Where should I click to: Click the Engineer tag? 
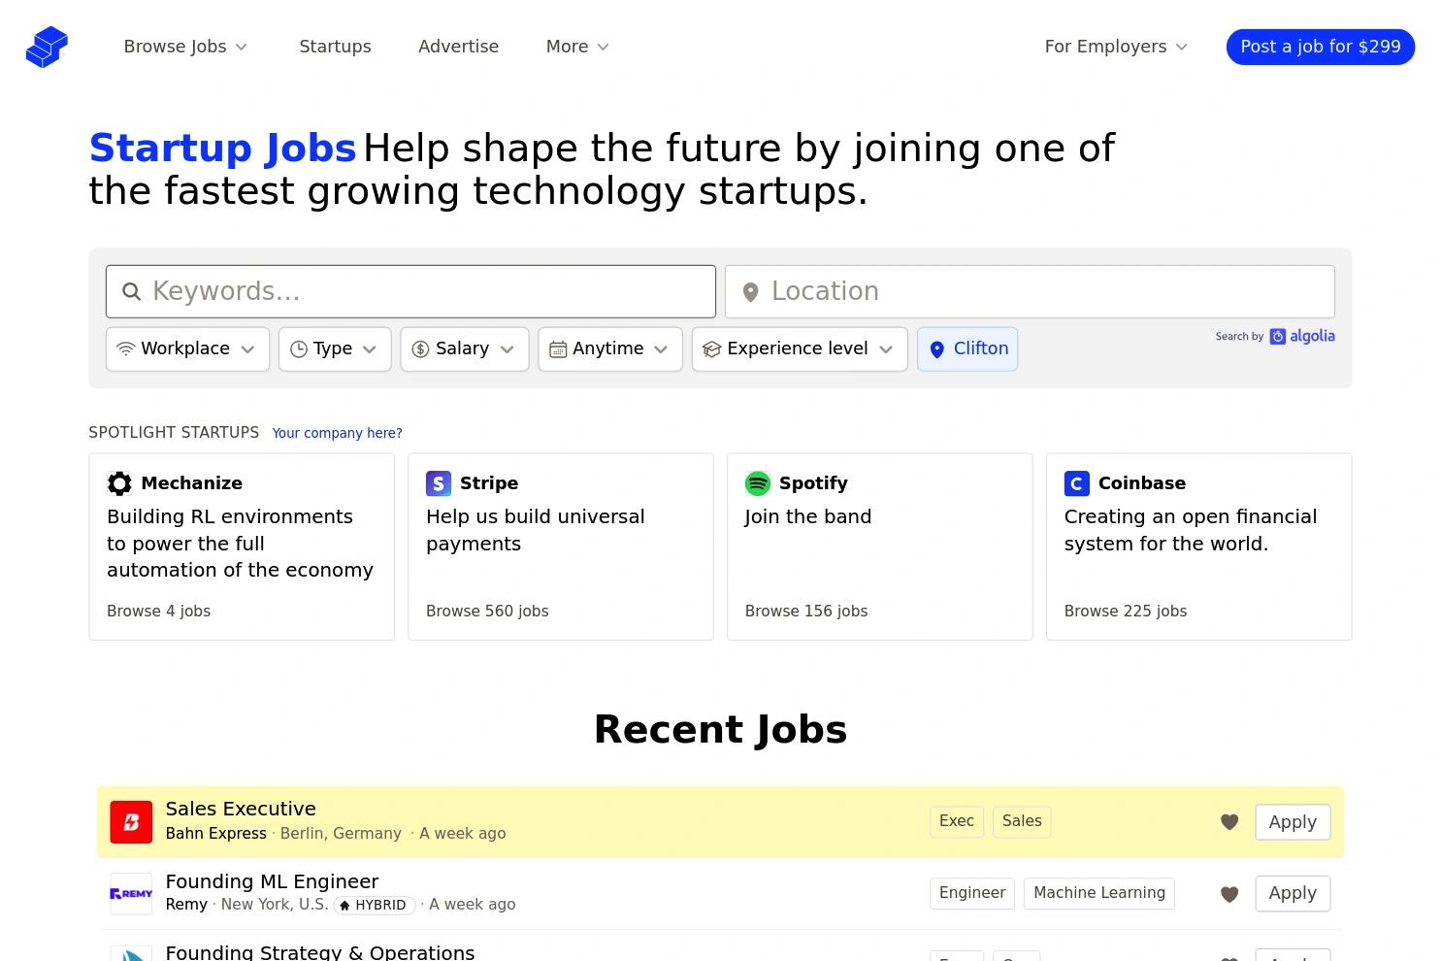[x=972, y=893]
